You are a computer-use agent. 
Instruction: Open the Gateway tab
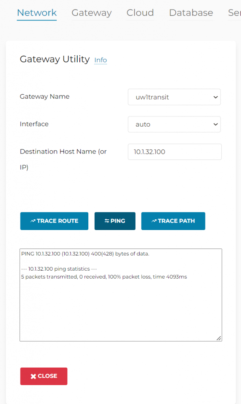click(92, 13)
